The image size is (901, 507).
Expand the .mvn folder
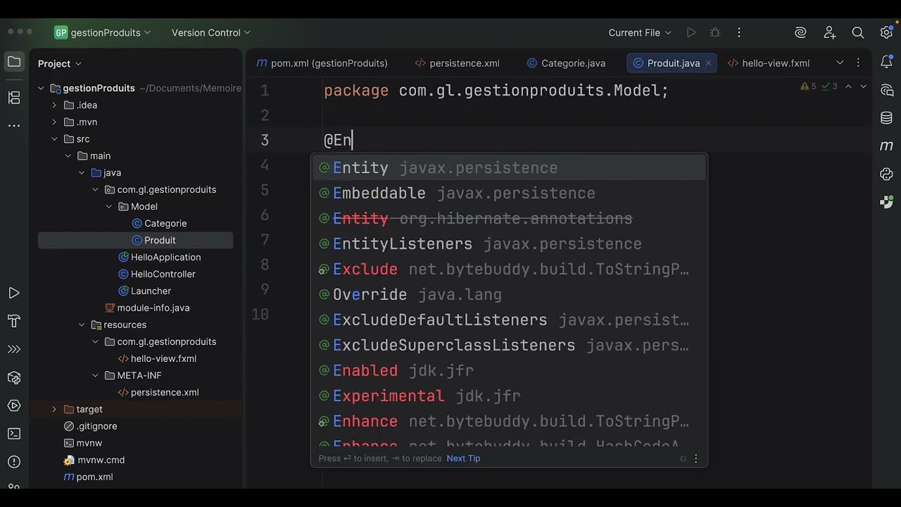(54, 122)
